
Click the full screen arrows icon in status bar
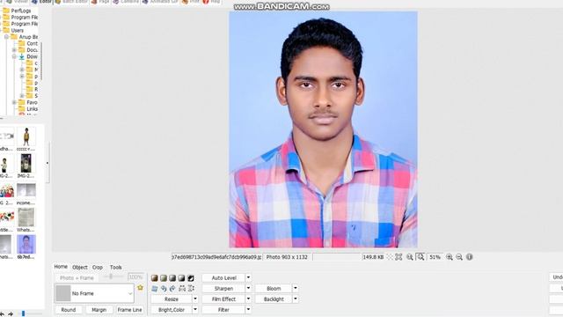point(398,257)
